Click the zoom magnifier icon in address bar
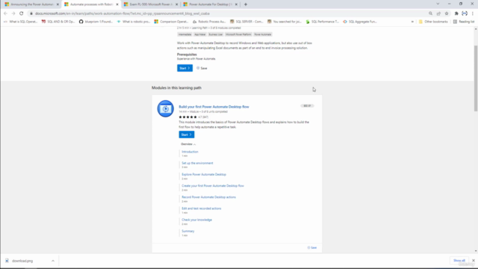 coord(430,13)
